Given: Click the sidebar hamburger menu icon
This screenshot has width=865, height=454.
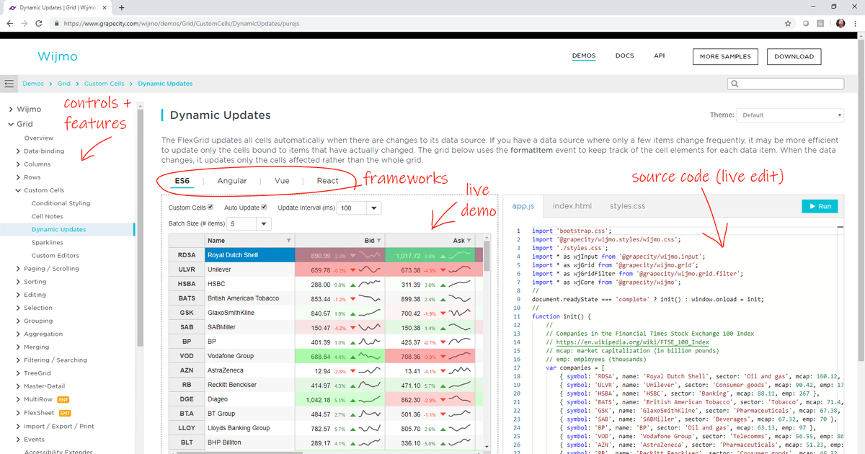Looking at the screenshot, I should point(9,84).
